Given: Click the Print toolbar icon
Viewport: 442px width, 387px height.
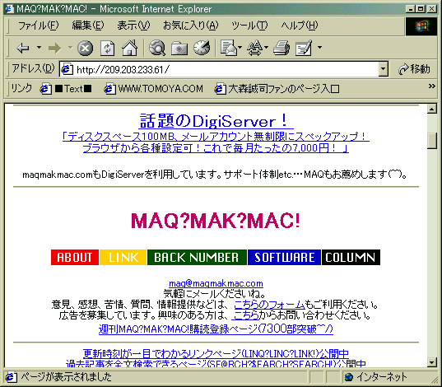Looking at the screenshot, I should [281, 48].
